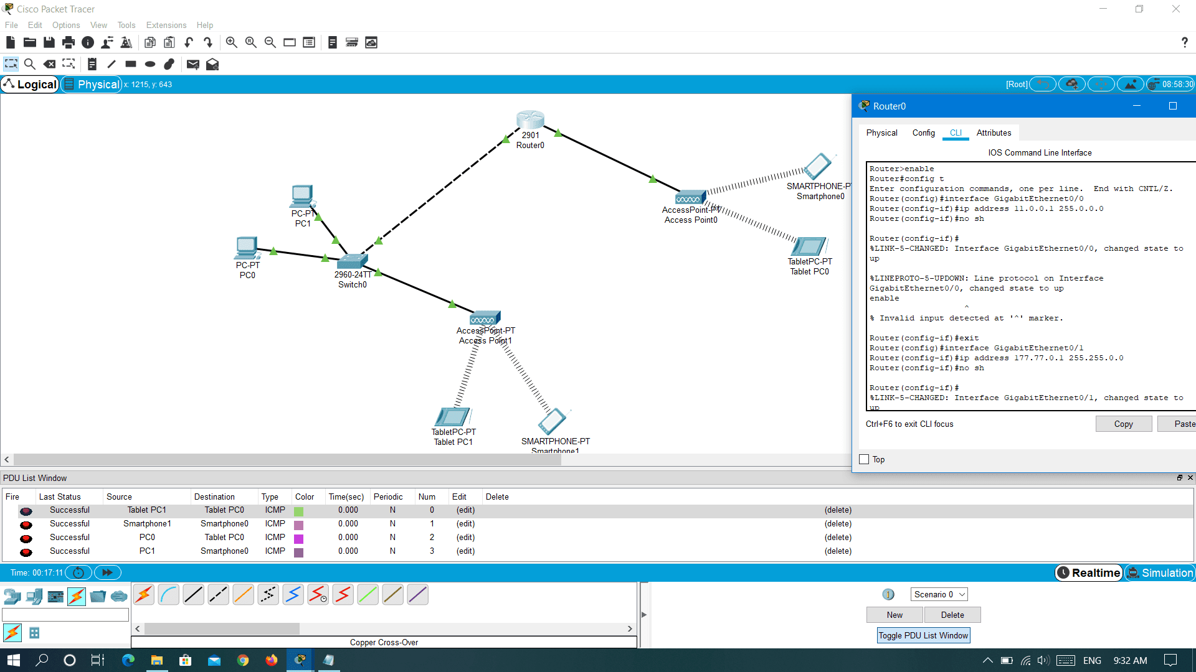This screenshot has width=1196, height=672.
Task: Click the New file icon
Action: [11, 42]
